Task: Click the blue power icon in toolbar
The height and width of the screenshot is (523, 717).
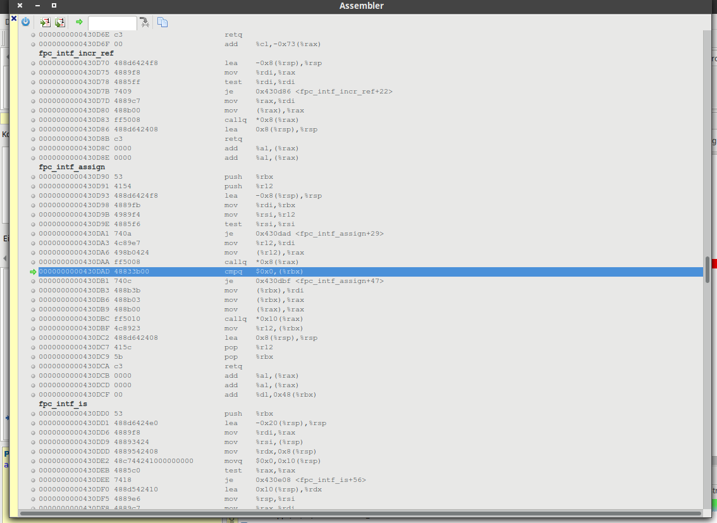Action: tap(26, 22)
